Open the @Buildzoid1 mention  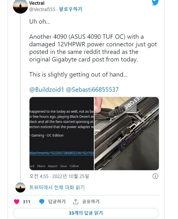tap(46, 89)
